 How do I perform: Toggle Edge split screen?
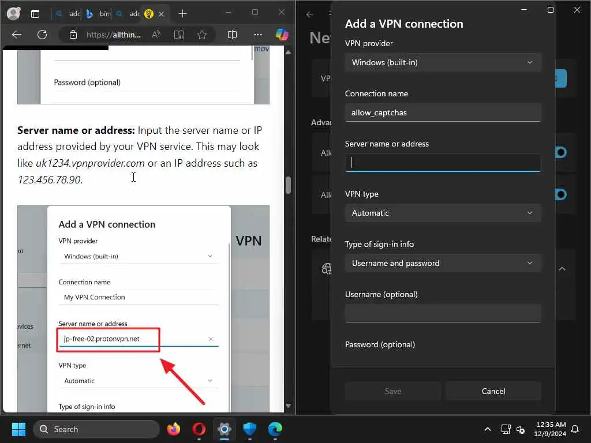point(232,35)
